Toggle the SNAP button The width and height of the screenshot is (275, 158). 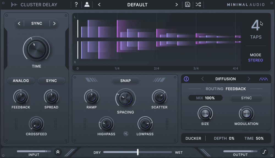(x=125, y=81)
